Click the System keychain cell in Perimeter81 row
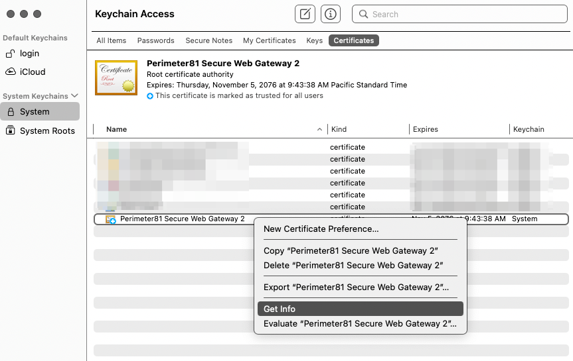The height and width of the screenshot is (361, 573). tap(525, 219)
